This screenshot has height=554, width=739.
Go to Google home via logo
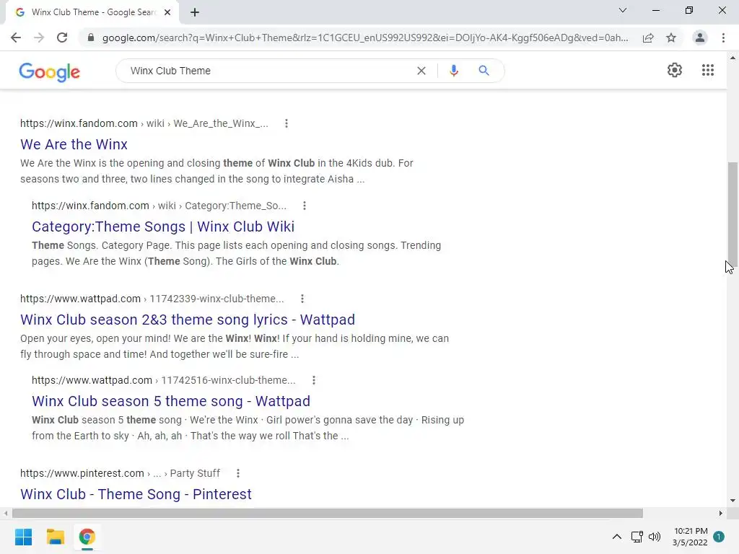(x=50, y=71)
